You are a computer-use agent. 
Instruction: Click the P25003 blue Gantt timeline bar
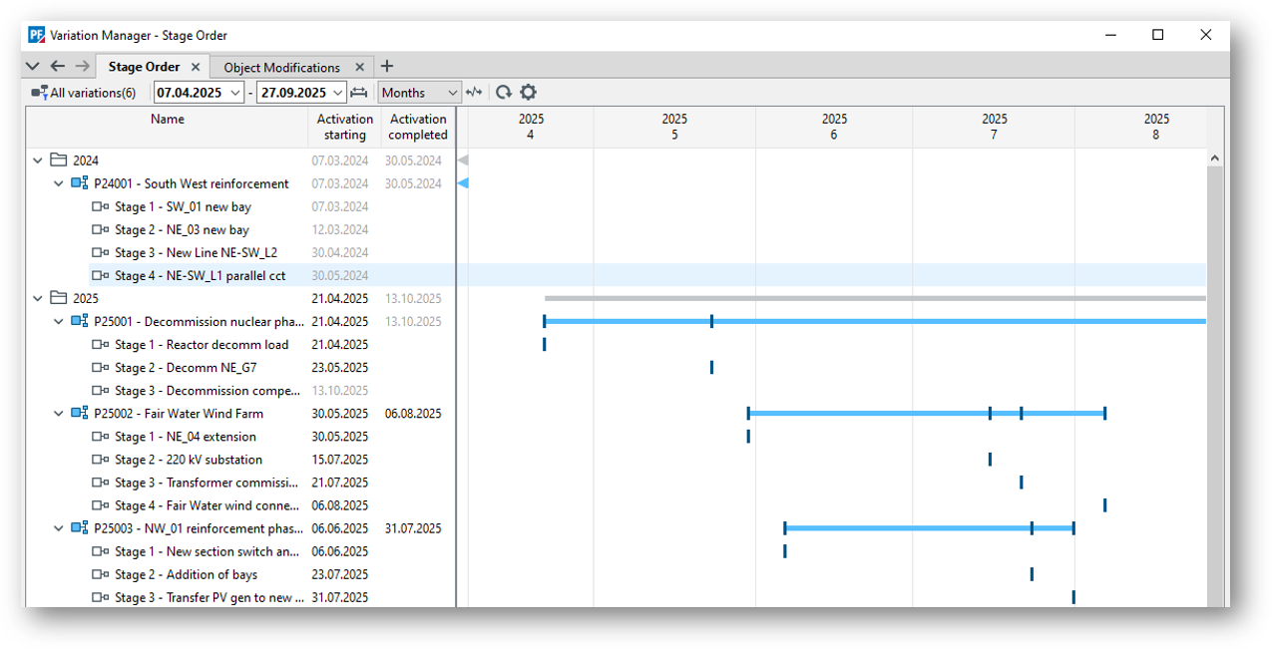click(x=908, y=528)
